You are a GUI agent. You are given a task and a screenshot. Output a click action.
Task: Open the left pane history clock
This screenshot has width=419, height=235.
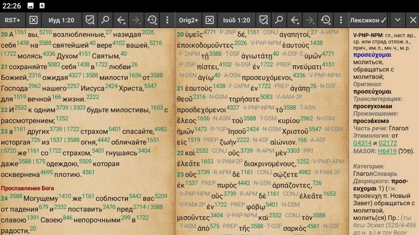pyautogui.click(x=152, y=20)
